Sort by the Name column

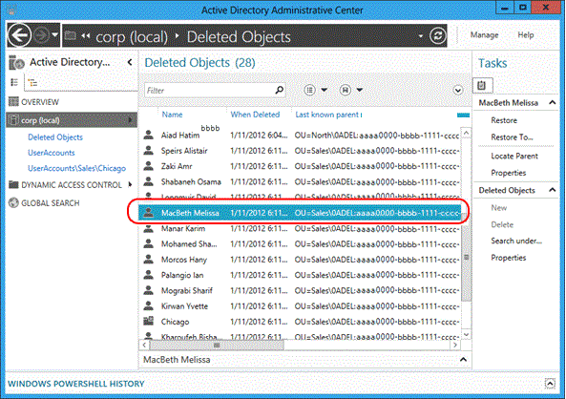(172, 115)
